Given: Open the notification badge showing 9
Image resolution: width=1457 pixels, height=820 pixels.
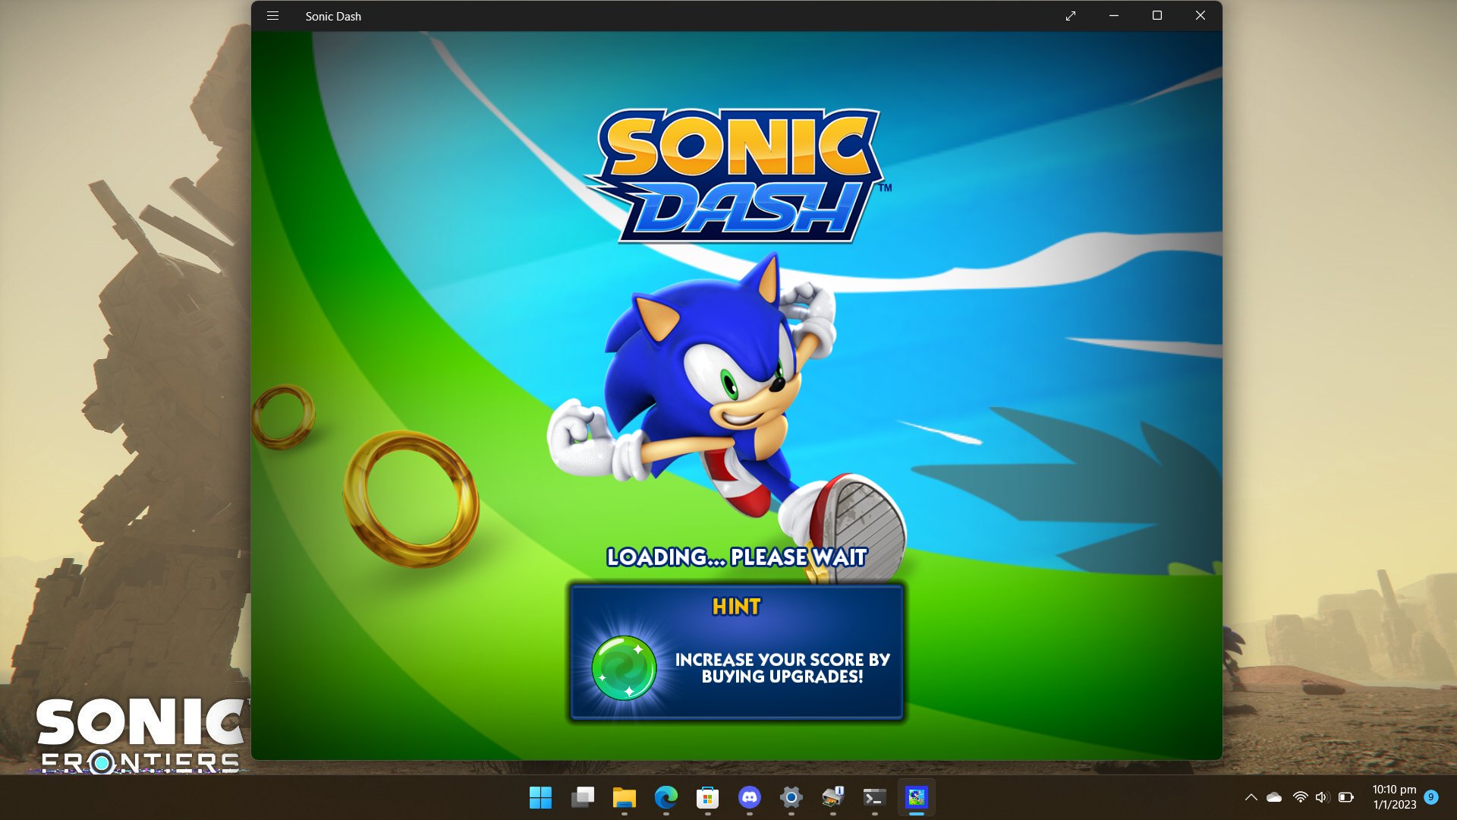Looking at the screenshot, I should point(1431,797).
